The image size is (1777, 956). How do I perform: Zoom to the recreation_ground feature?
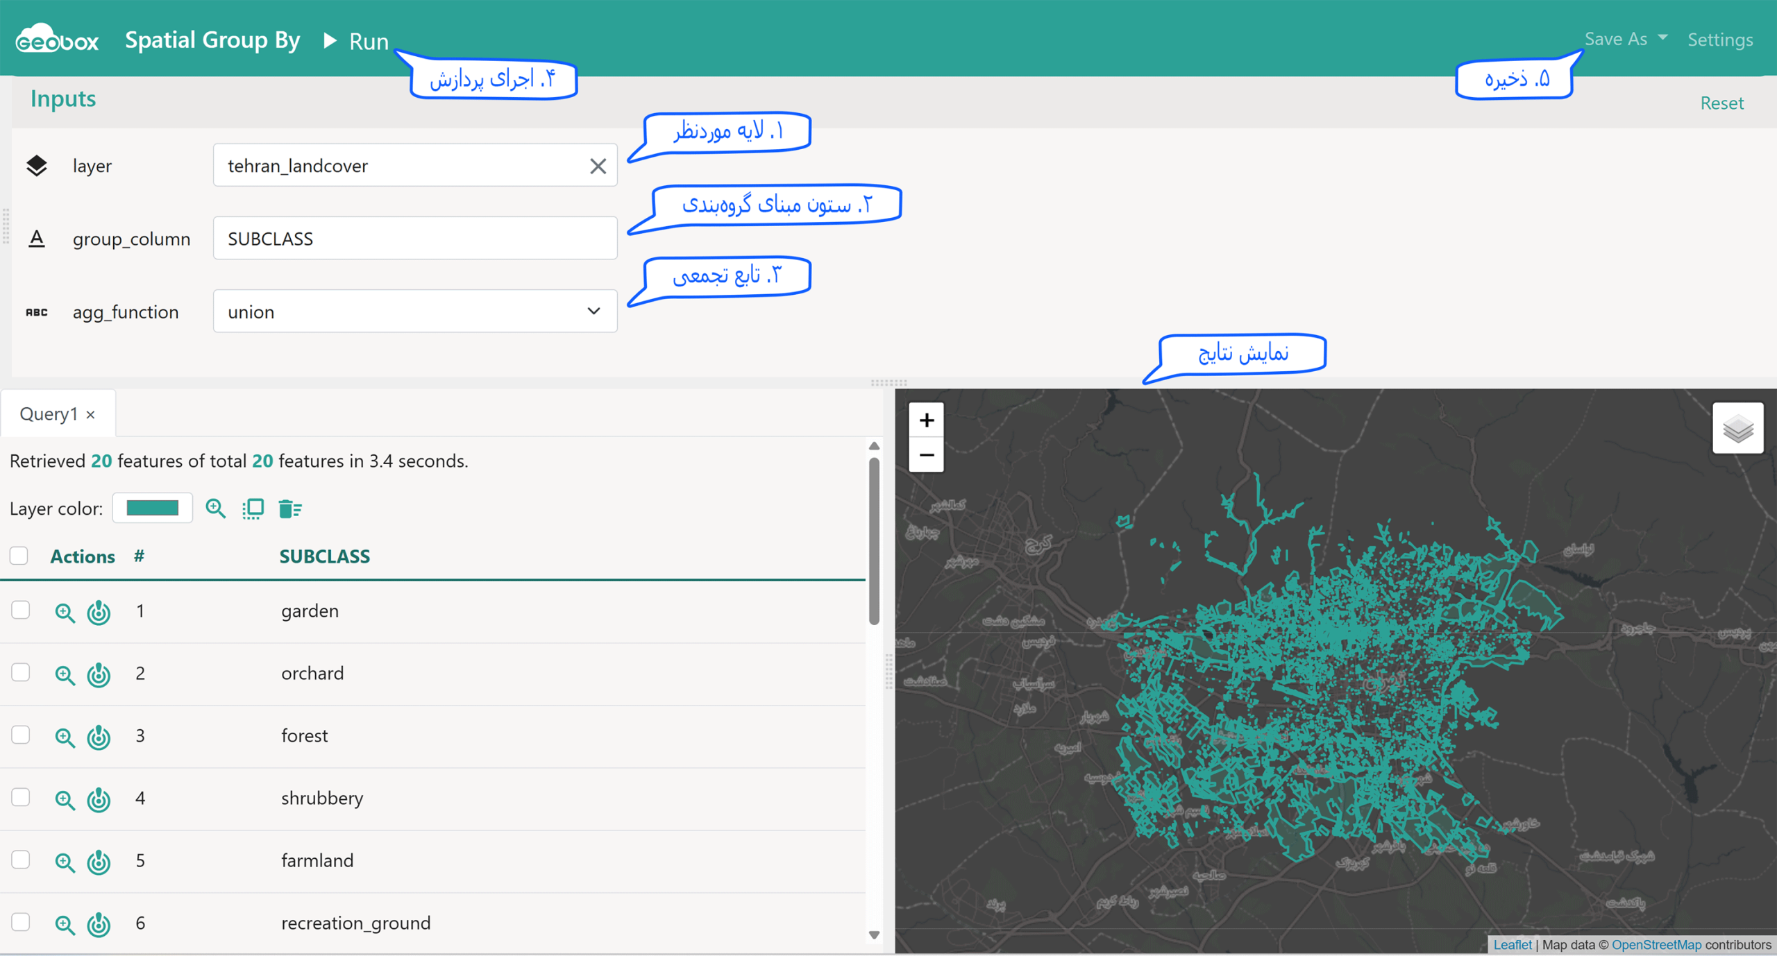(65, 925)
